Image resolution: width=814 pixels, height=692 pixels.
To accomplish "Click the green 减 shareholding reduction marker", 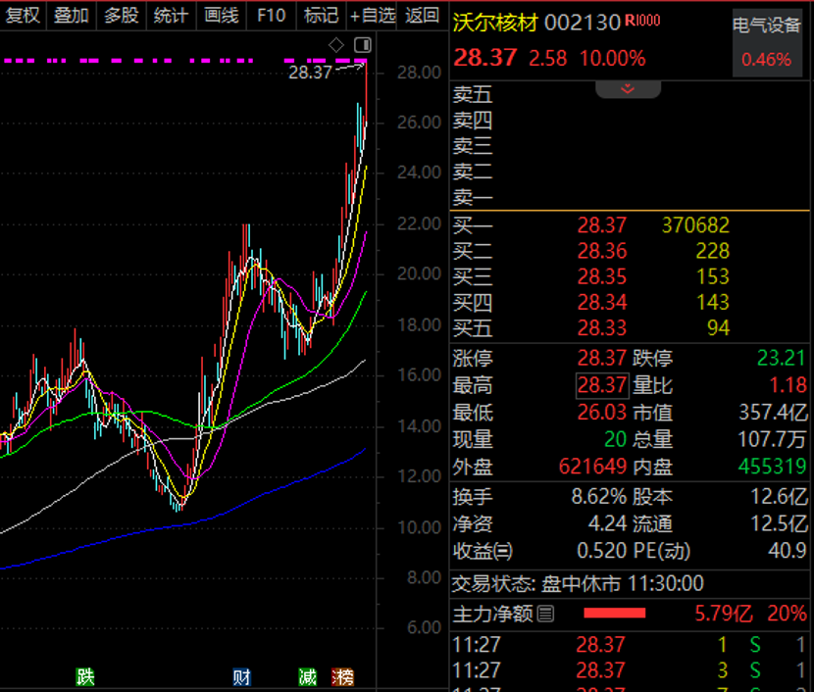I will pos(308,676).
